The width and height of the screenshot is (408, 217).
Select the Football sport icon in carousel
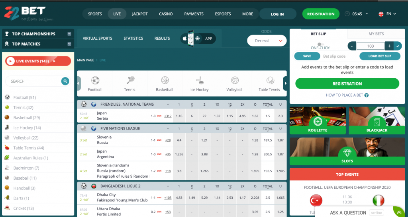point(95,80)
